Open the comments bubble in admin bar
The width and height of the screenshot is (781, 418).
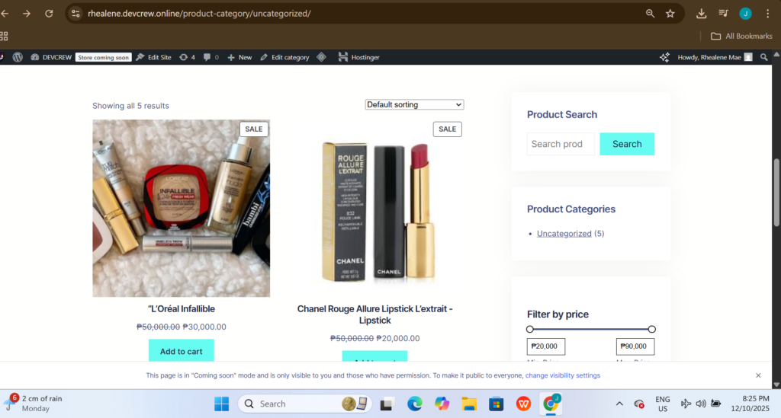coord(211,57)
